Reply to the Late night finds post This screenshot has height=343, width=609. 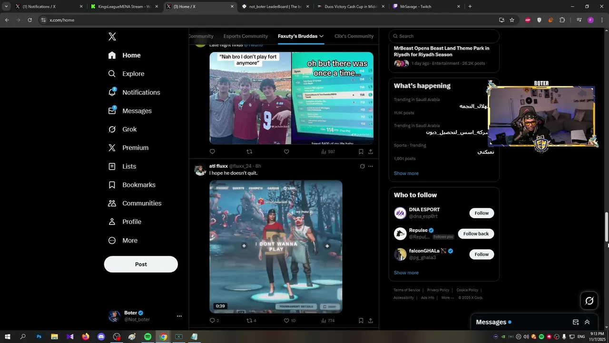[x=212, y=151]
